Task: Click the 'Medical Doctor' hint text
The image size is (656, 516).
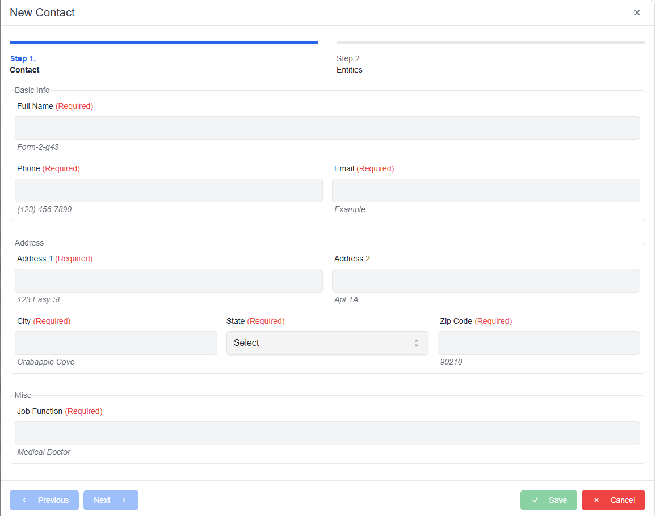Action: [44, 452]
